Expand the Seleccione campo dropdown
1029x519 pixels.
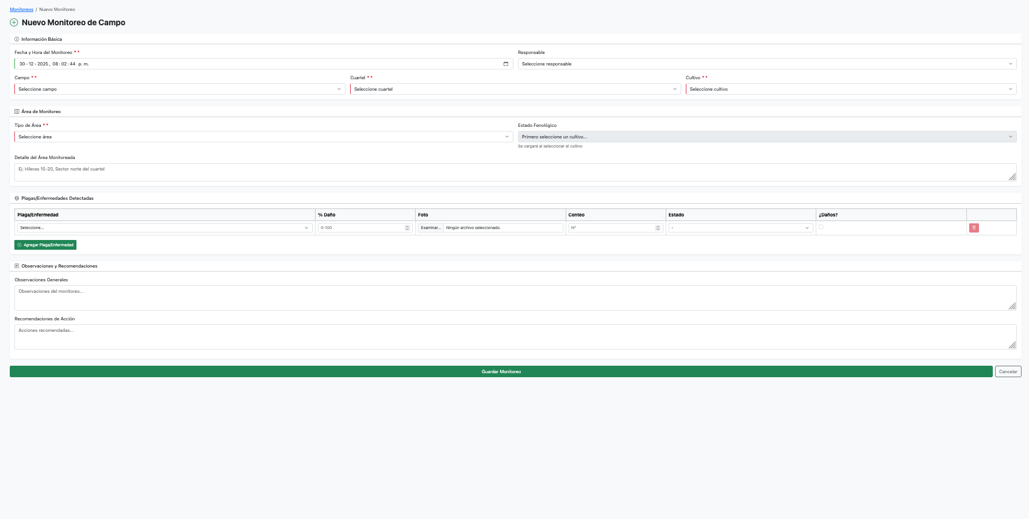[x=180, y=89]
